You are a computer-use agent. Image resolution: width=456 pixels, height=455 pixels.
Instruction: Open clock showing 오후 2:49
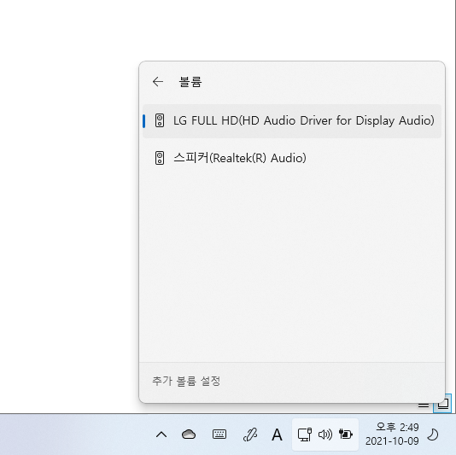397,427
